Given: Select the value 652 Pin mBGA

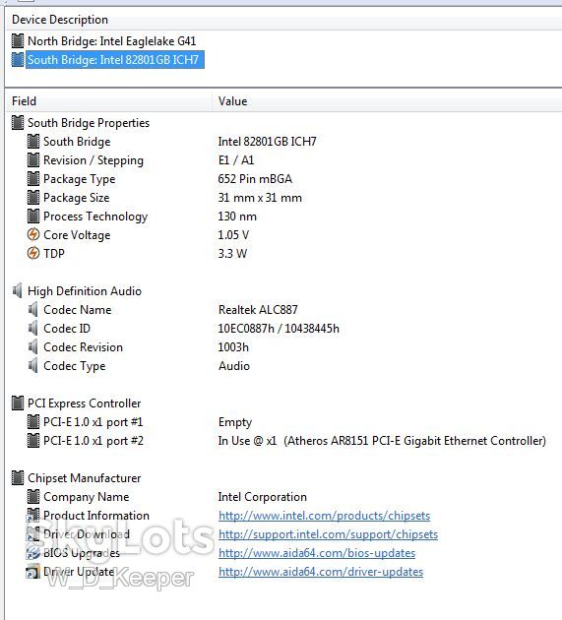Looking at the screenshot, I should (x=255, y=179).
